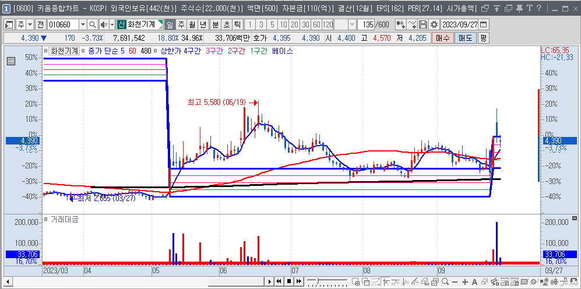Click the chart settings gear icon
Viewport: 581px width, 289px height.
[434, 25]
